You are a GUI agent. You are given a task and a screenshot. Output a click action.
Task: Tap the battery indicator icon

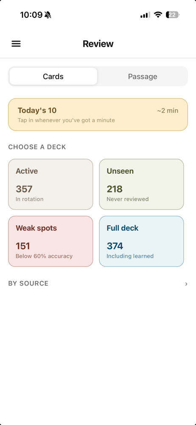coord(172,14)
